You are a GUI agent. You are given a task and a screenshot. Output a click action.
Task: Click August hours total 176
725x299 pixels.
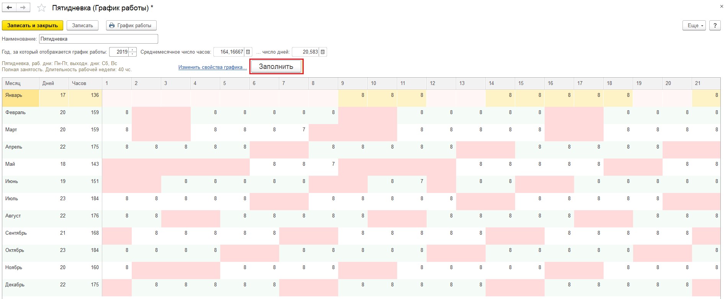(x=85, y=219)
